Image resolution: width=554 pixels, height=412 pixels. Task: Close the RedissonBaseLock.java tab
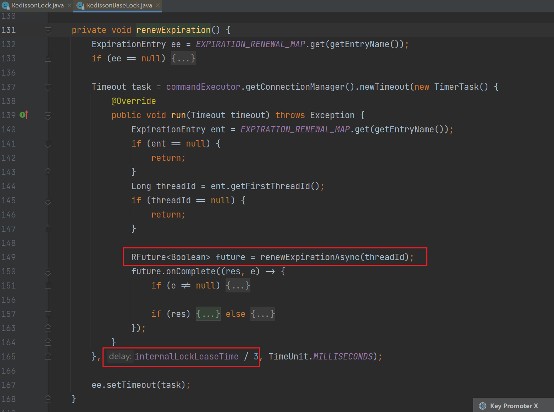tap(158, 5)
